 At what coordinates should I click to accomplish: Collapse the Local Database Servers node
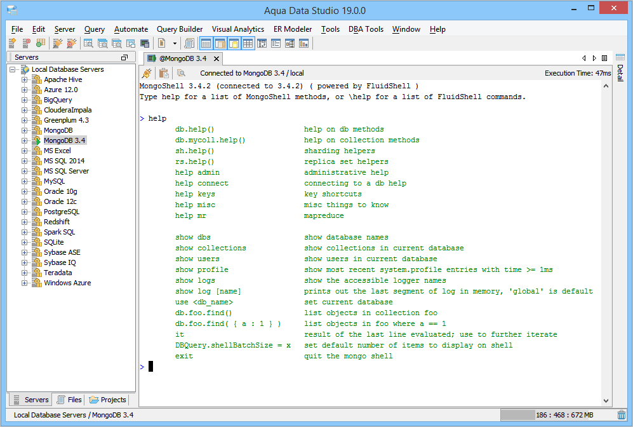tap(13, 69)
